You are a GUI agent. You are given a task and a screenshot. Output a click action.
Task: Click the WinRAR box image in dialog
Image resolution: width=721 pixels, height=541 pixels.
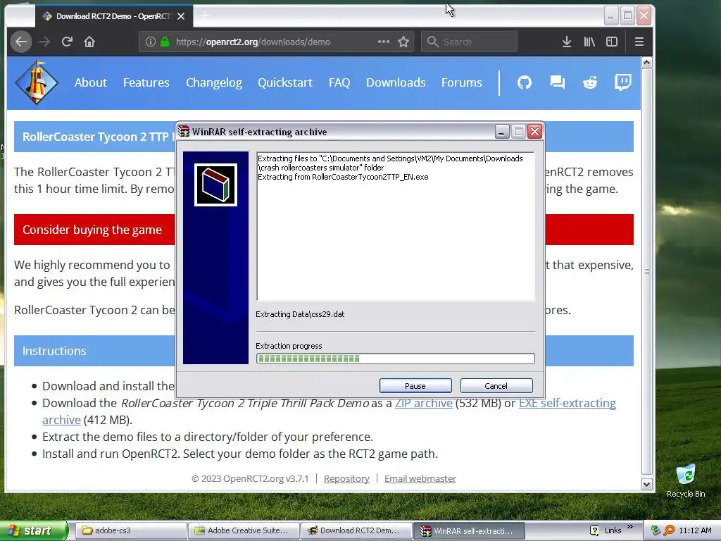pyautogui.click(x=215, y=185)
